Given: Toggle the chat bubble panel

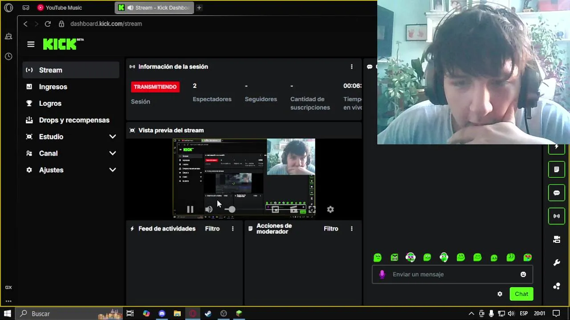Looking at the screenshot, I should pos(557,193).
